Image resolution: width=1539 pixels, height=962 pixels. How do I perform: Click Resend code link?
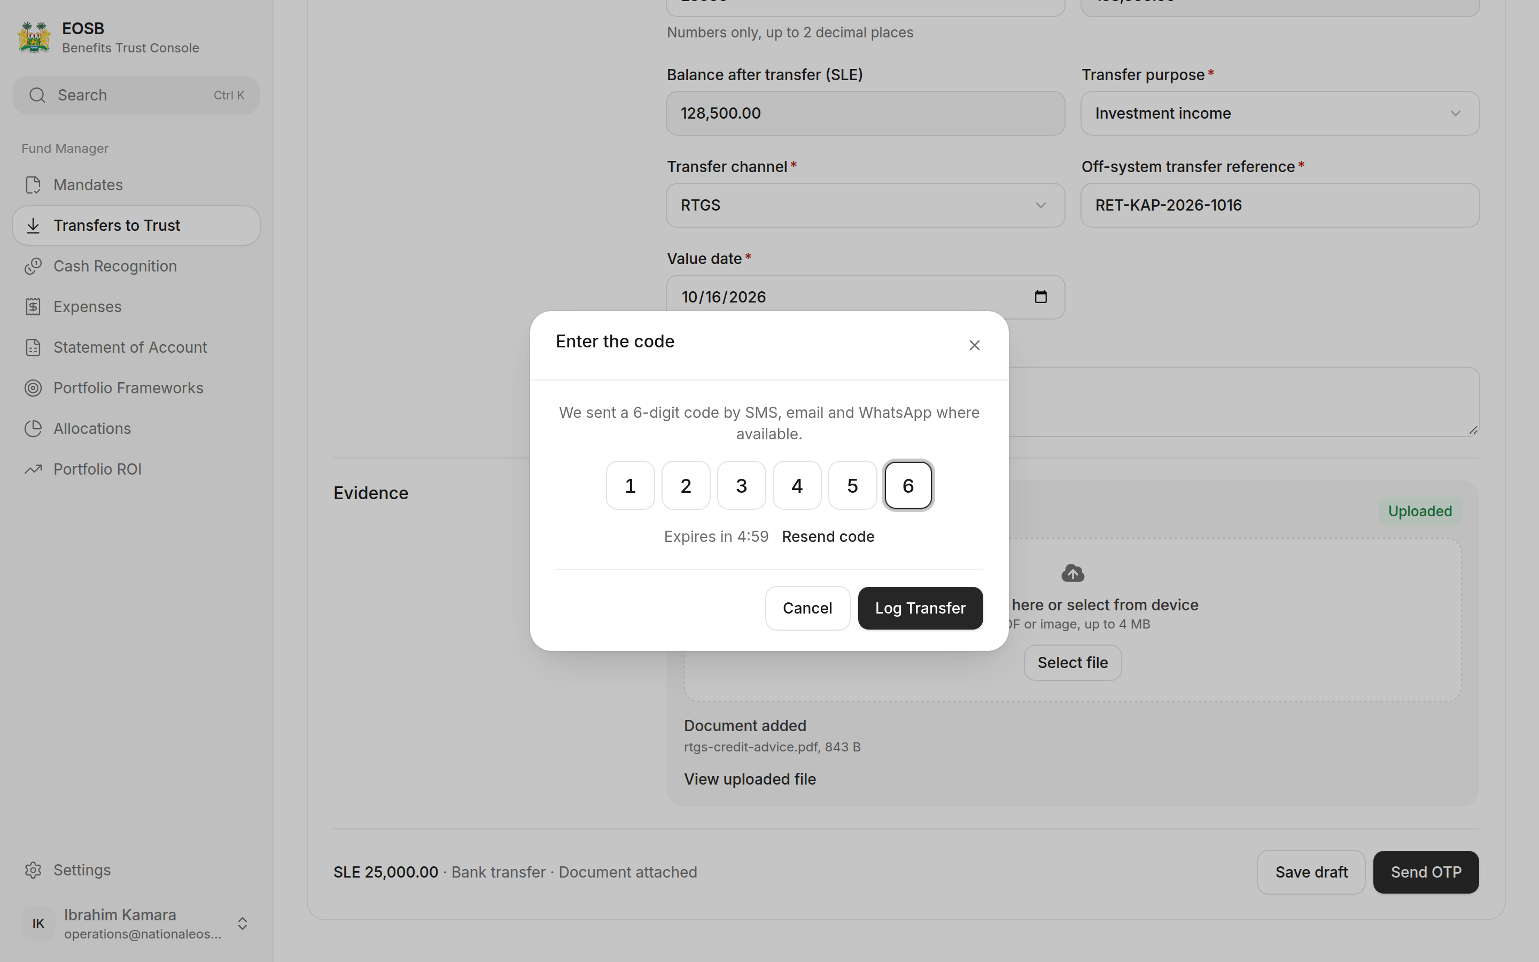828,537
